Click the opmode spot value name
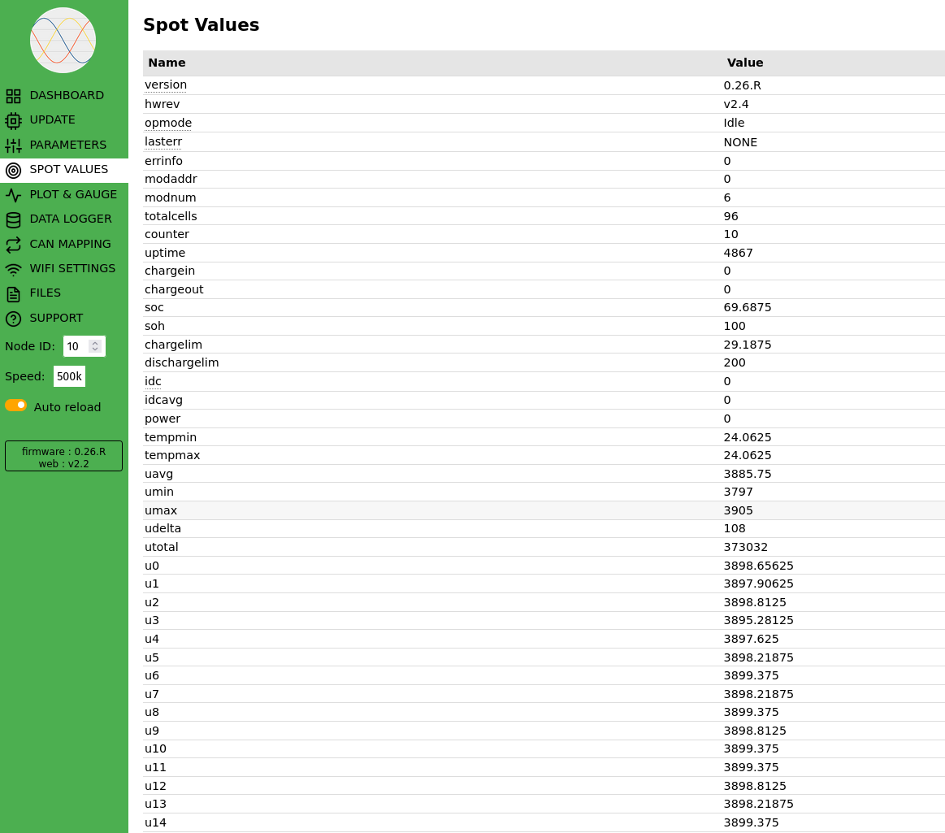Viewport: 945px width, 833px height. point(168,123)
